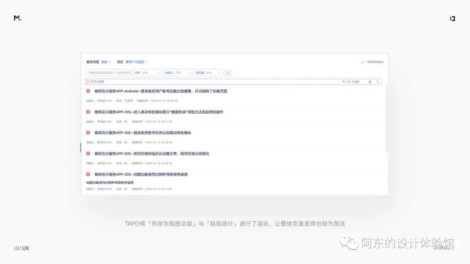Click the M. logo

click(x=18, y=18)
